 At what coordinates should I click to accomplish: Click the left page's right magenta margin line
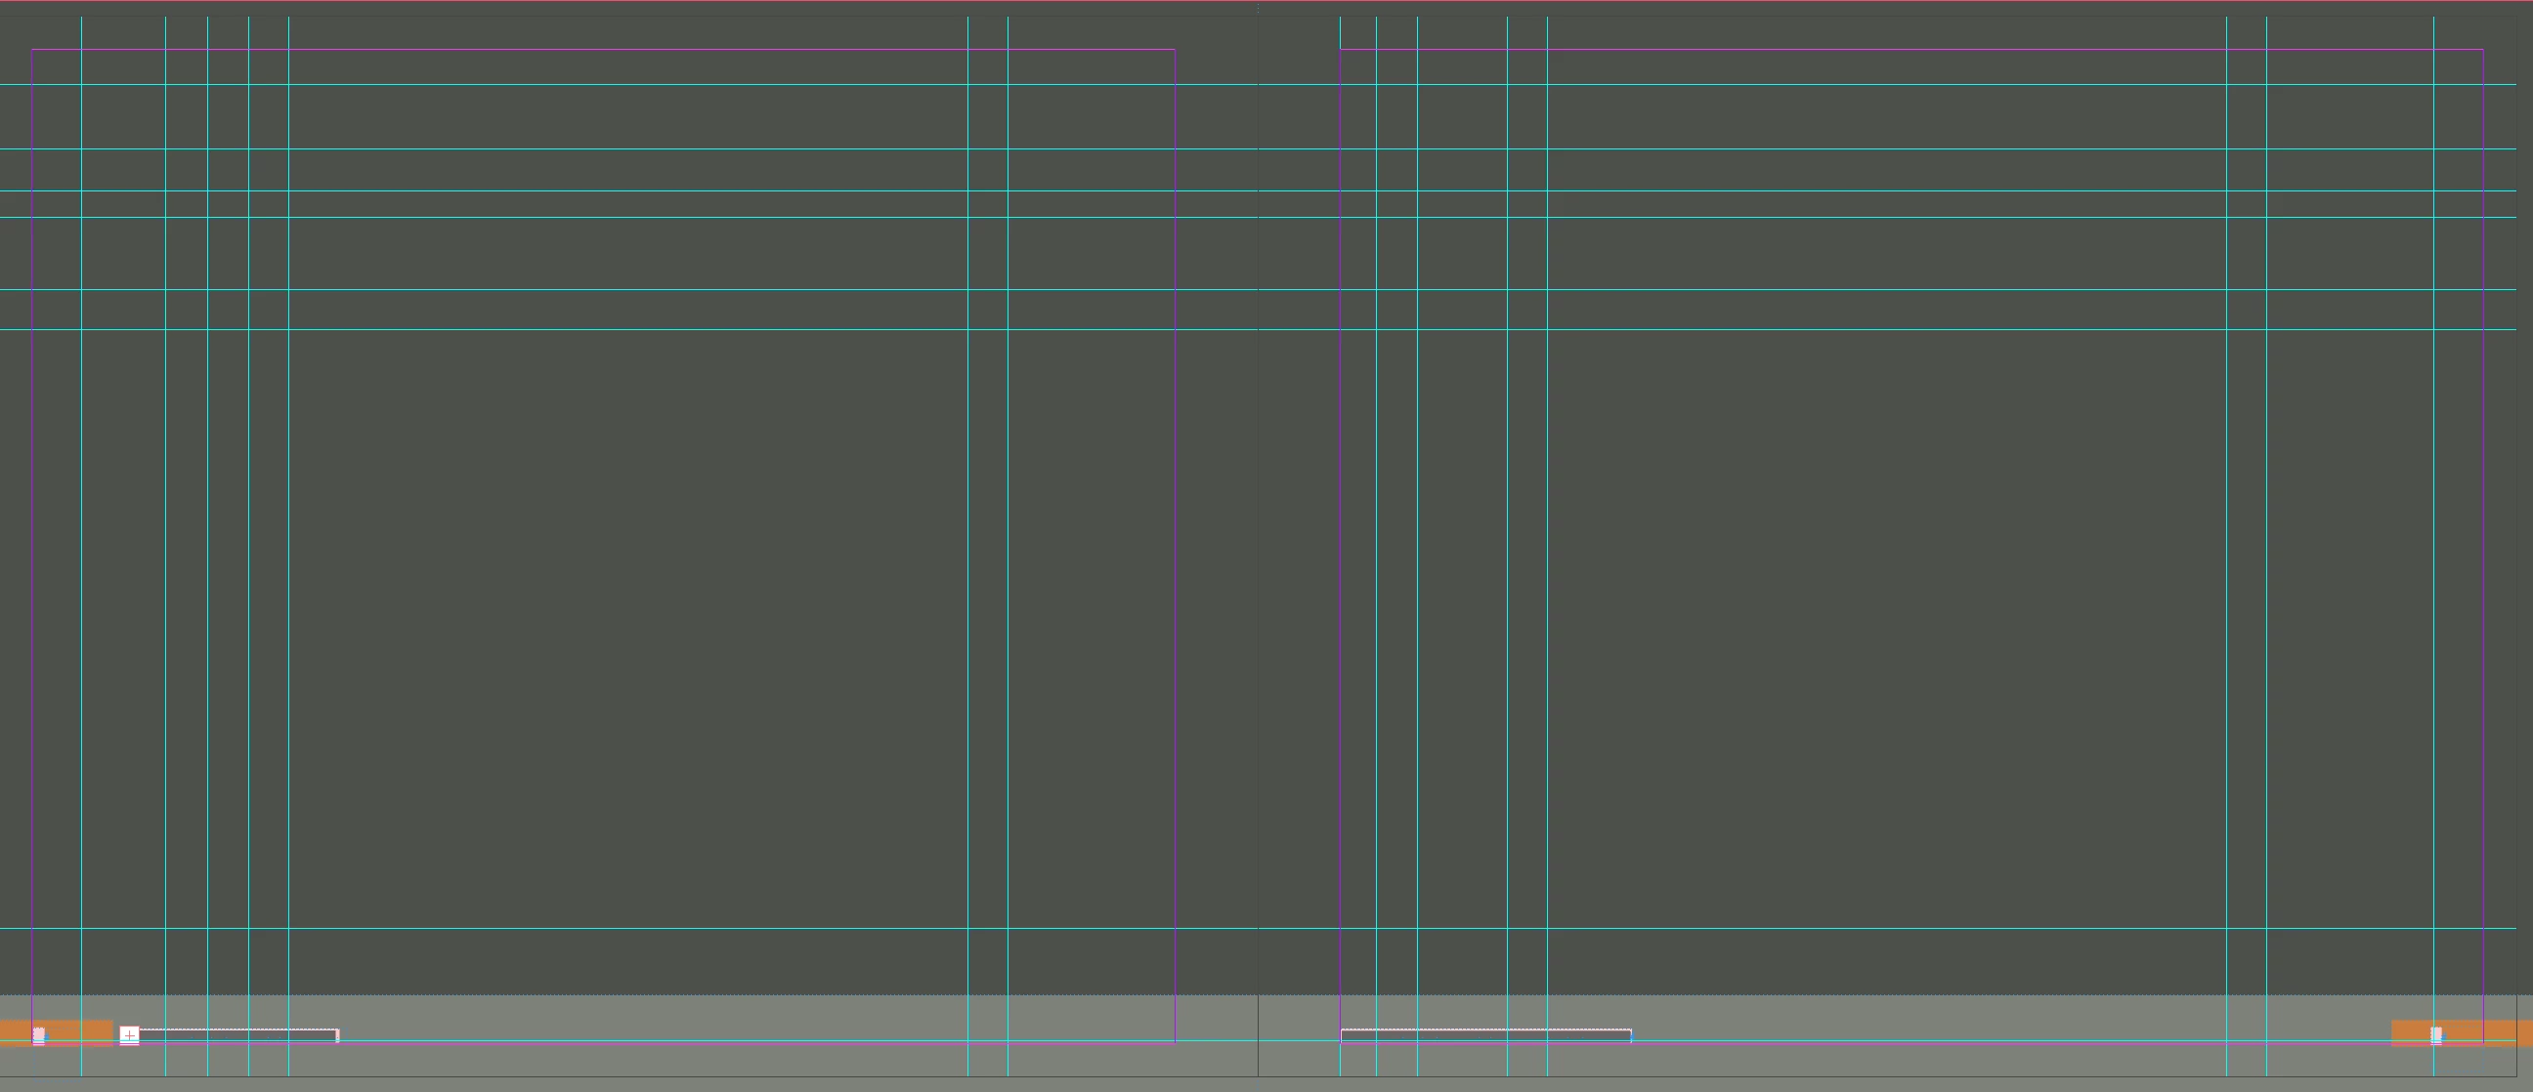1175,590
